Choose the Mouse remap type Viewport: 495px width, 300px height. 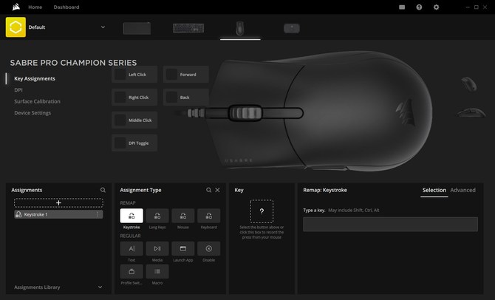[x=183, y=216]
